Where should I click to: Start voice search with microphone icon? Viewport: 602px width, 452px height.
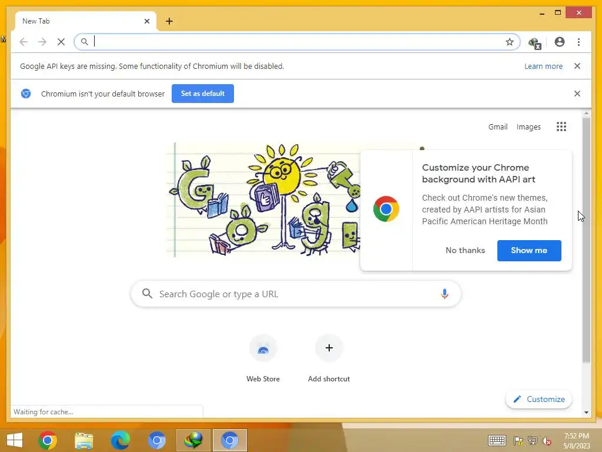444,294
